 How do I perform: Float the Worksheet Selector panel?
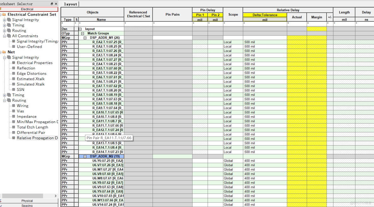coord(52,4)
